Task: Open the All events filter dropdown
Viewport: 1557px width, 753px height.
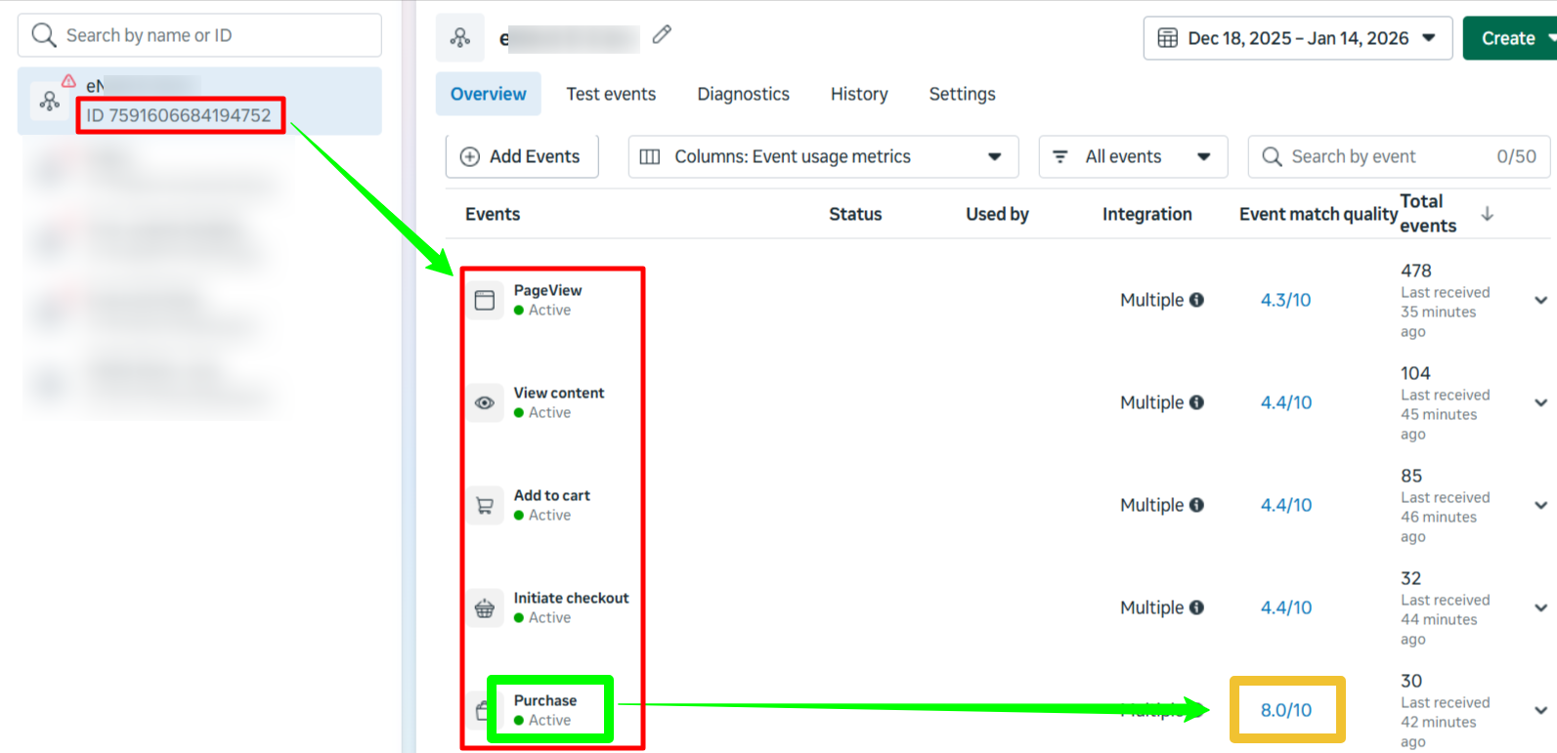Action: [x=1133, y=156]
